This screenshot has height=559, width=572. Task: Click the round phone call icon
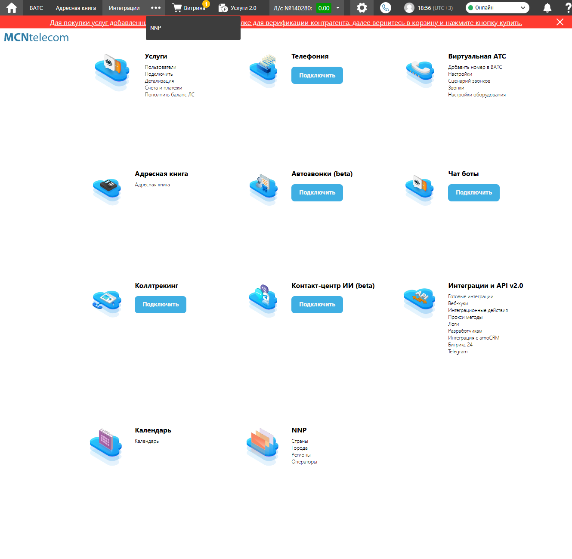[386, 8]
